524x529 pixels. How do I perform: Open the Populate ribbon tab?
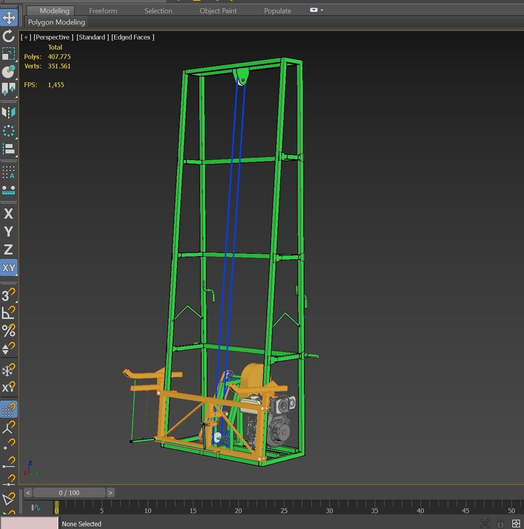point(277,11)
